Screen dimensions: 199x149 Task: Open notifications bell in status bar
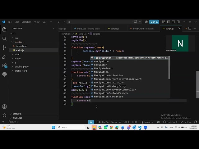pos(196,122)
